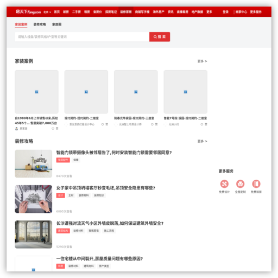Open the 北京 city dropdown
Viewport: 278px width, 278px height.
pos(47,12)
